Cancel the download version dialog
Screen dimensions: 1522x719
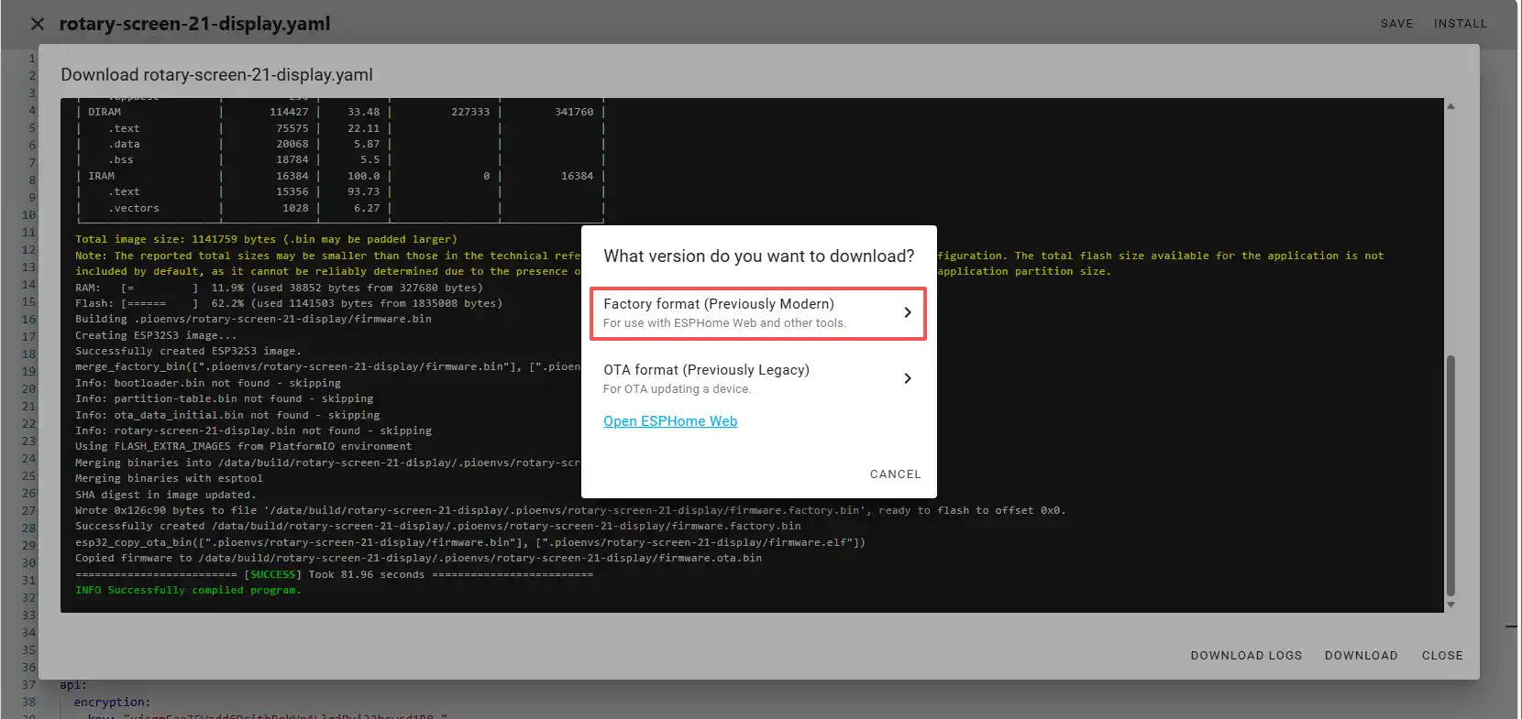[895, 474]
